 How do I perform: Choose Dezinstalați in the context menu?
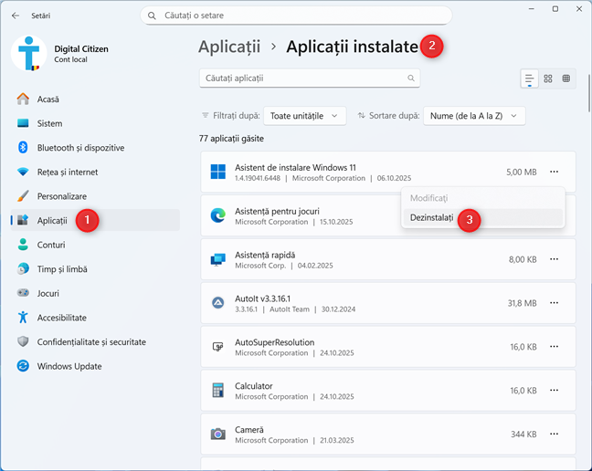click(483, 217)
